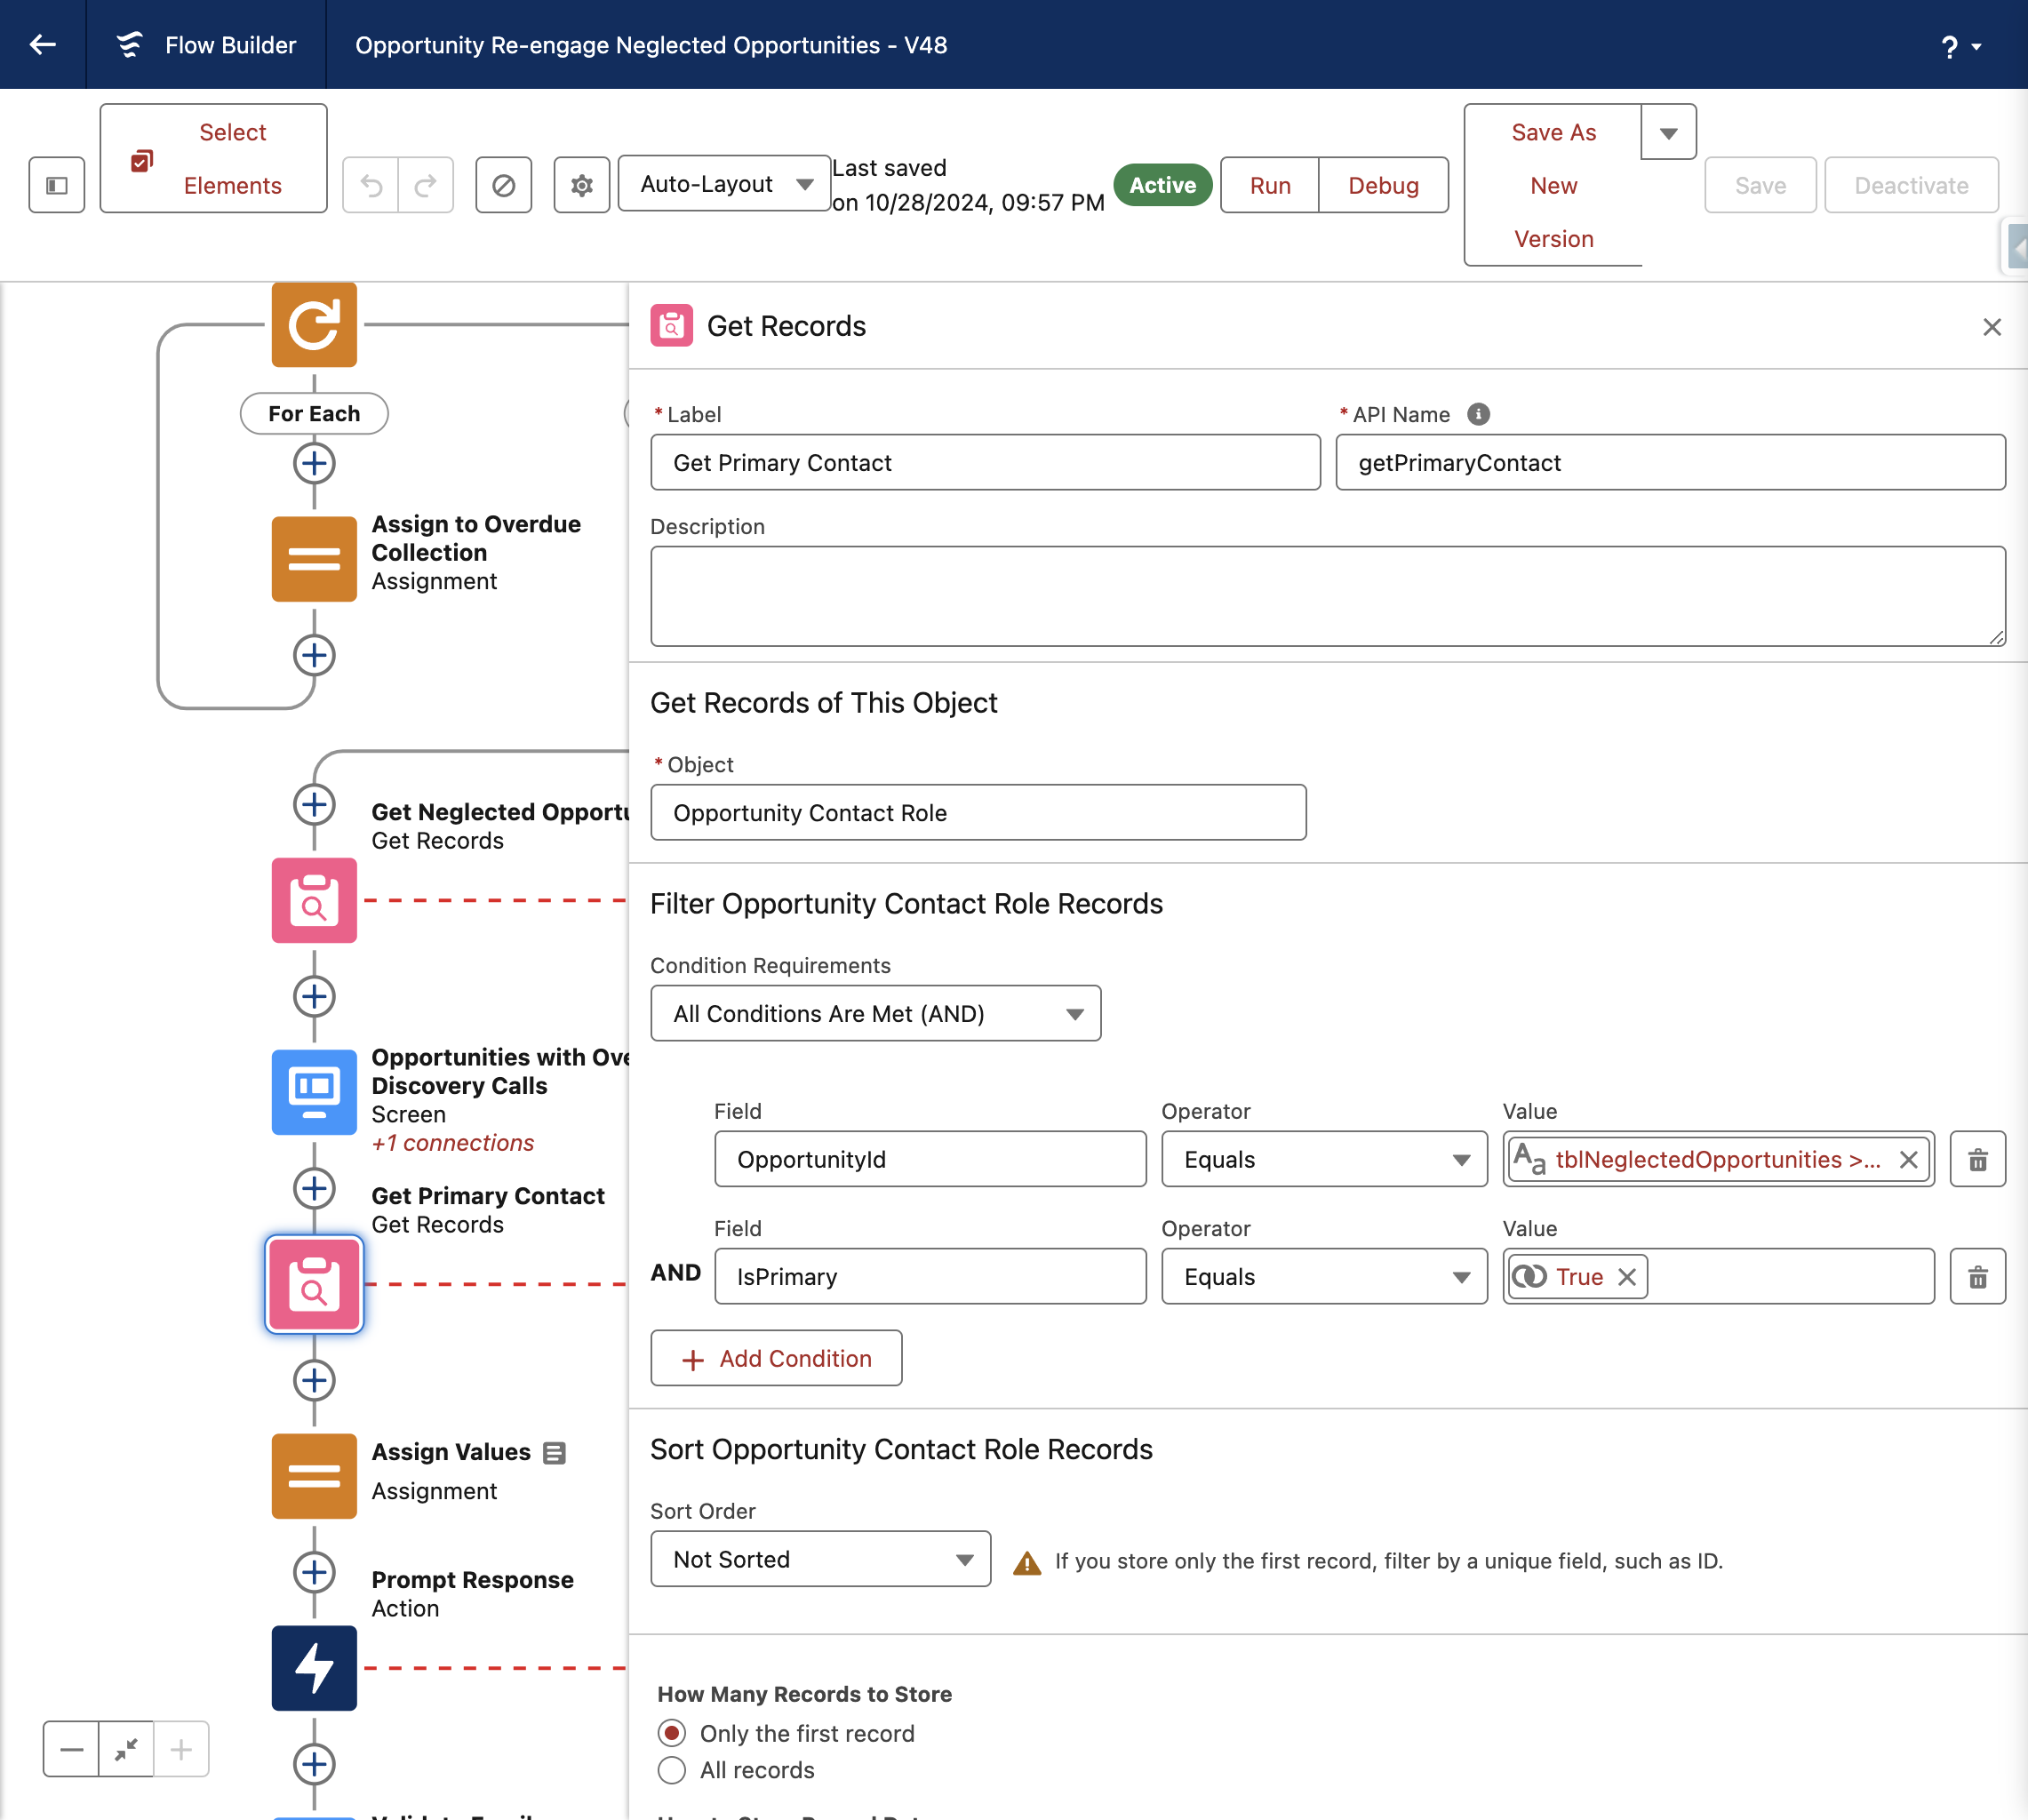Open the Auto-Layout dropdown
The width and height of the screenshot is (2028, 1820).
click(725, 184)
